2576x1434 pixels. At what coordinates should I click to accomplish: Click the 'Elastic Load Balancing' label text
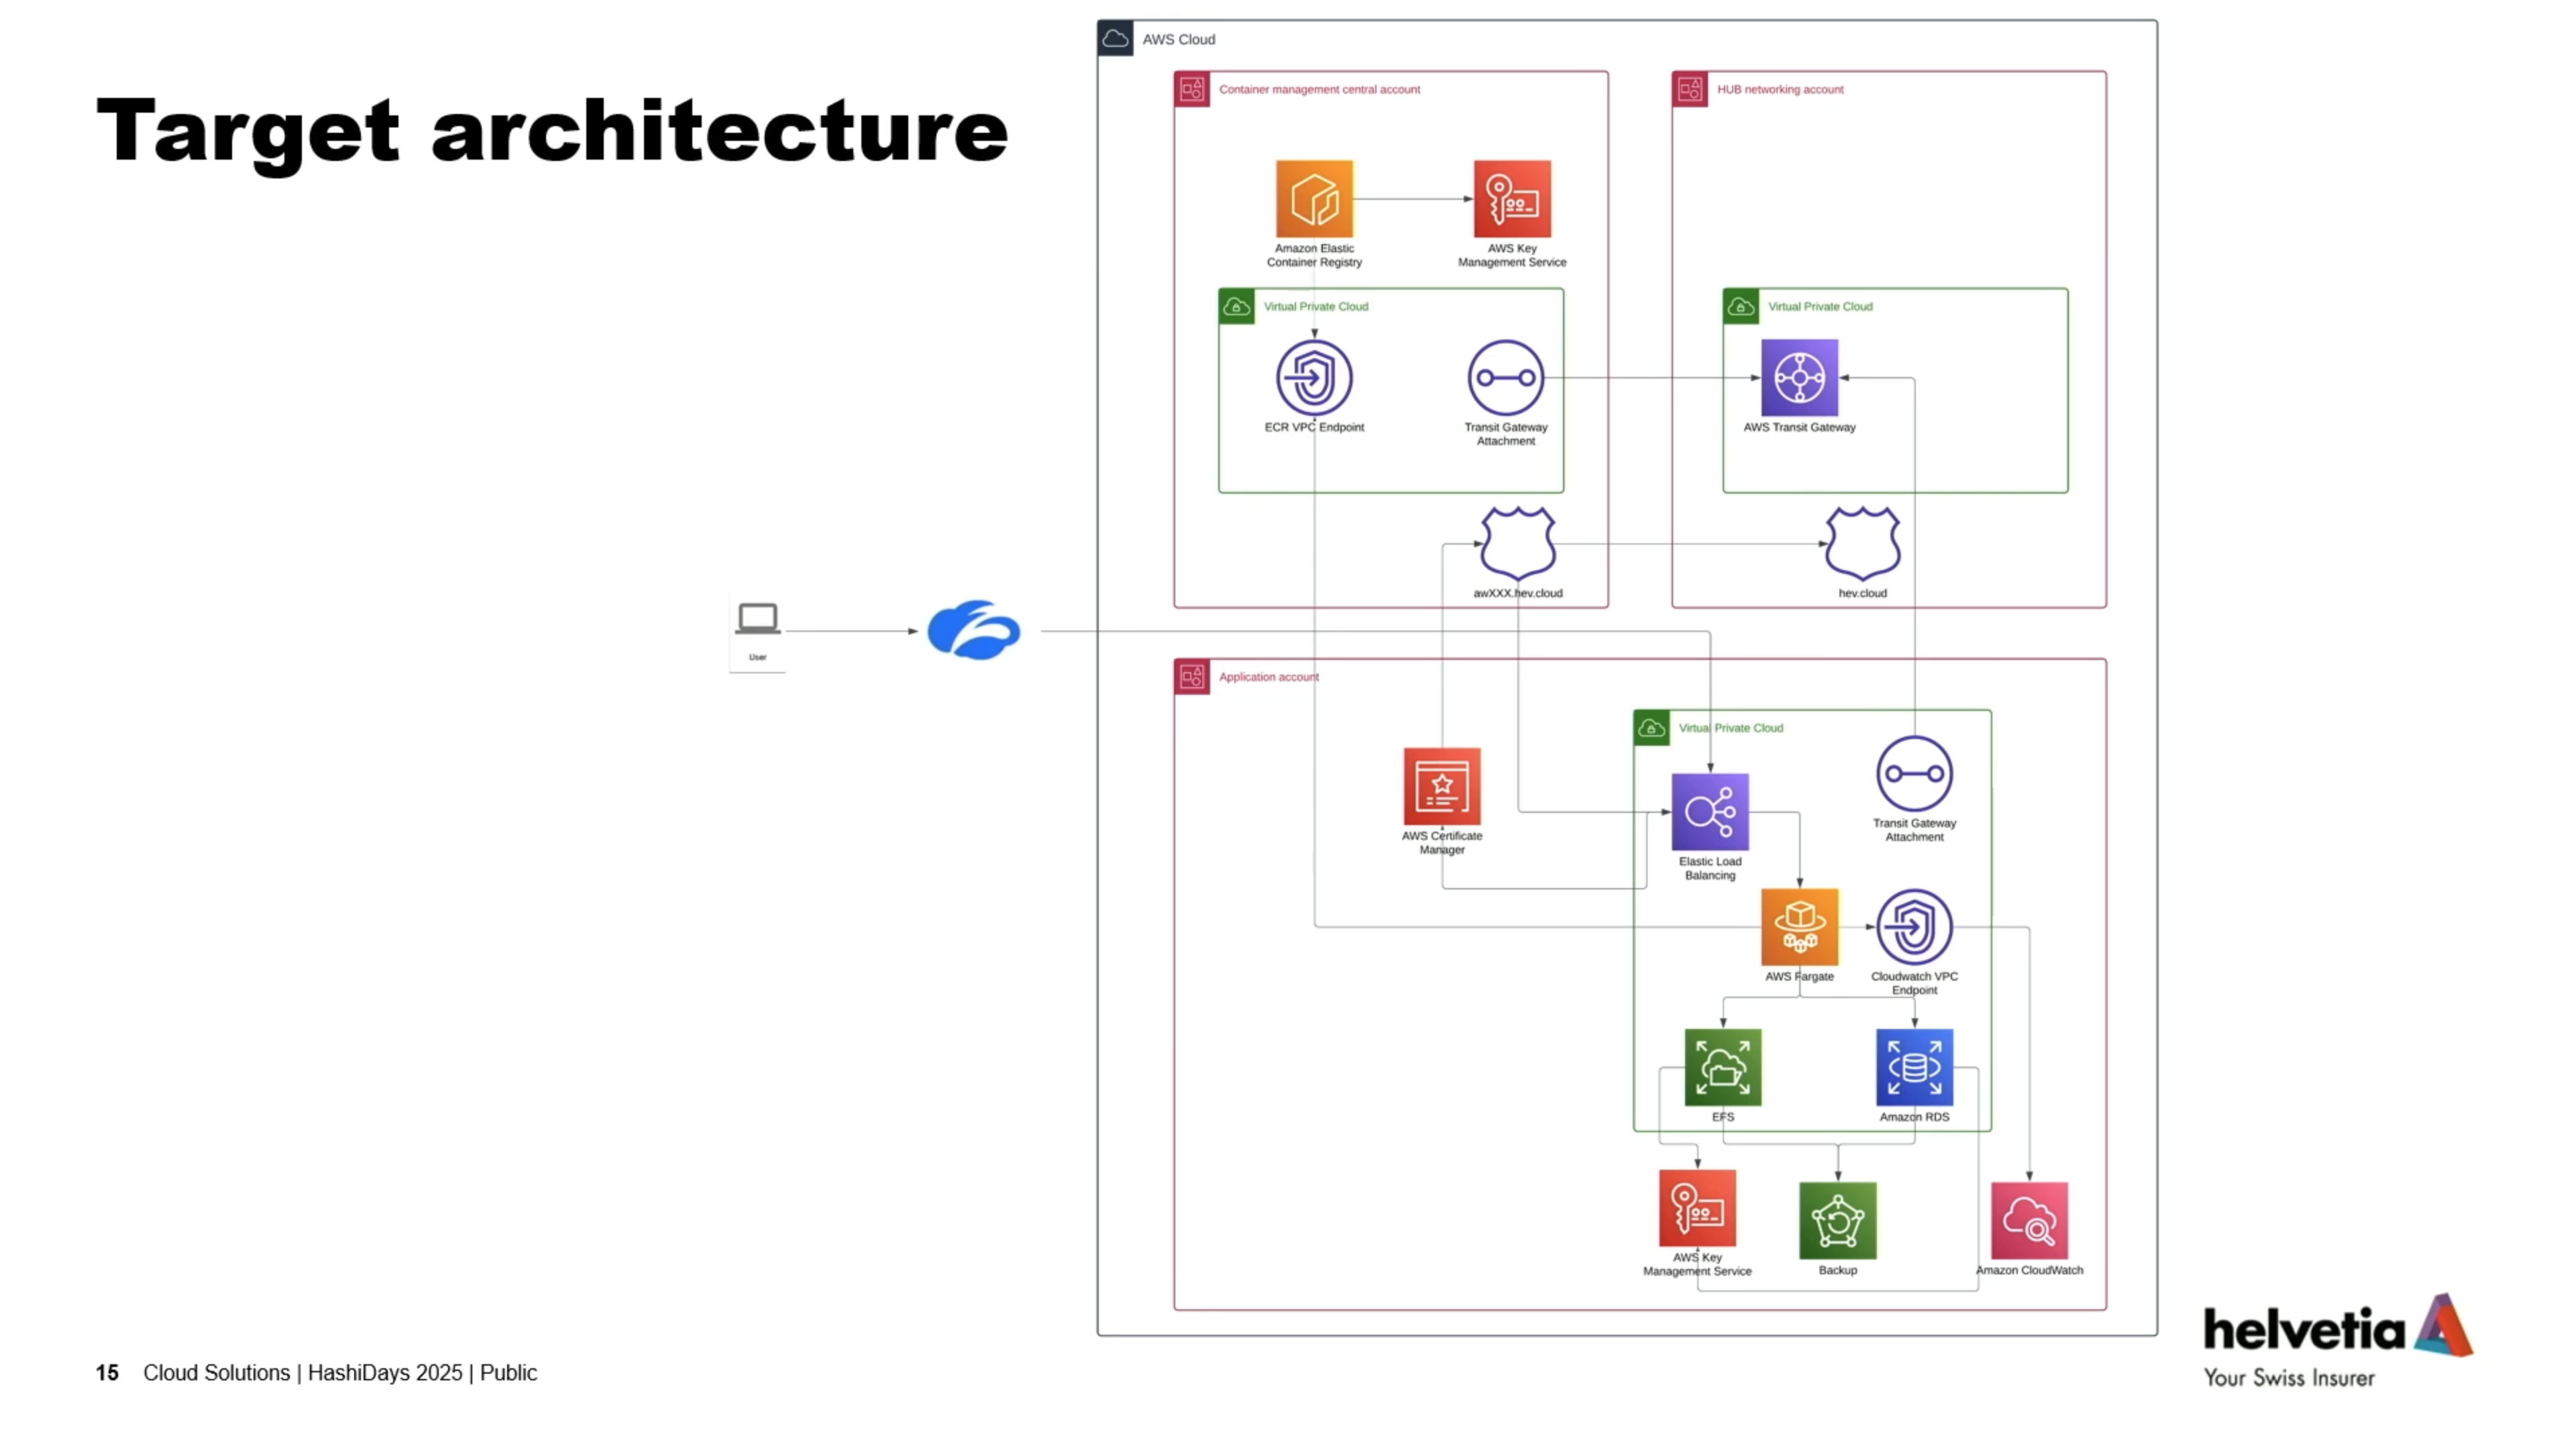[1710, 868]
